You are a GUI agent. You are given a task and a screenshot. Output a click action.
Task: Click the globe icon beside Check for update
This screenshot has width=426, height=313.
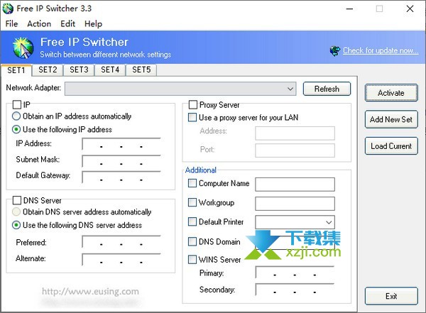pos(334,50)
